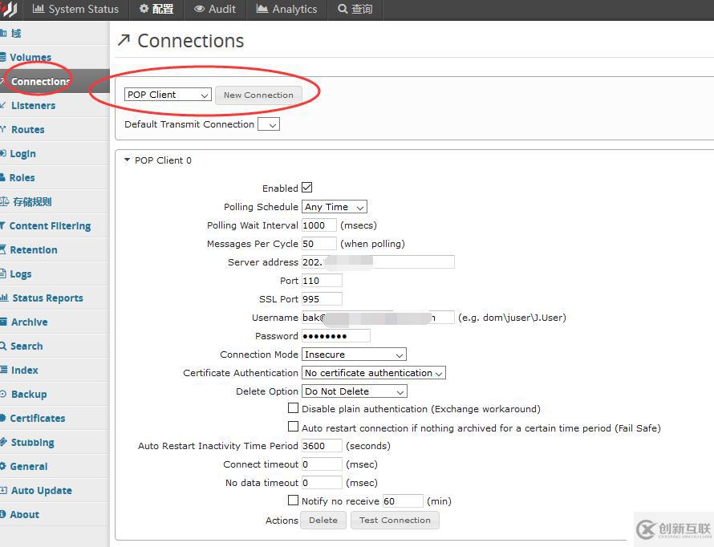Click the chart icon beside Status Reports
Image resolution: width=714 pixels, height=547 pixels.
pyautogui.click(x=4, y=298)
